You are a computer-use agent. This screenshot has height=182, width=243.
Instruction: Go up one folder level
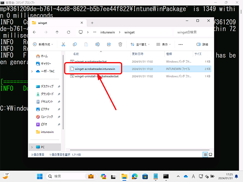click(57, 32)
